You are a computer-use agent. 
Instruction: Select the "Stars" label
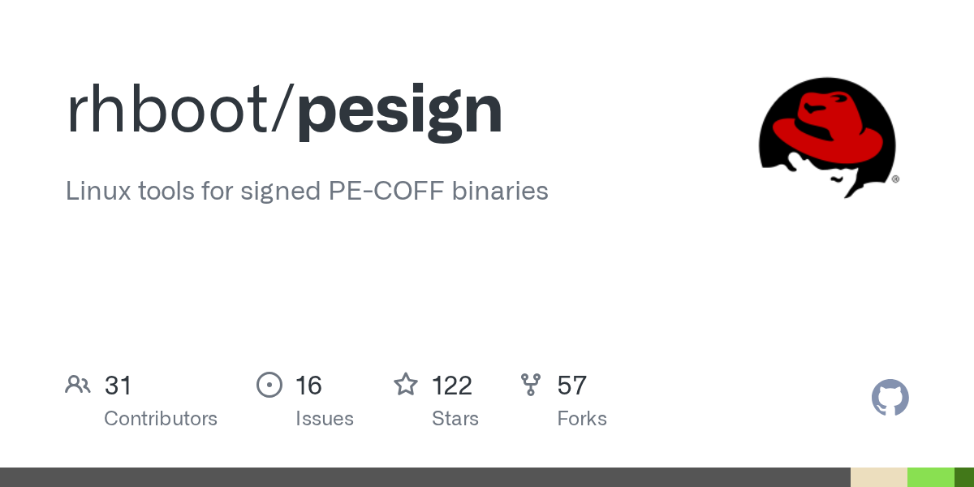click(x=455, y=419)
